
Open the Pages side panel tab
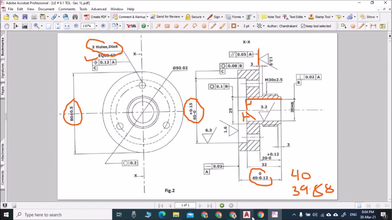coord(2,91)
